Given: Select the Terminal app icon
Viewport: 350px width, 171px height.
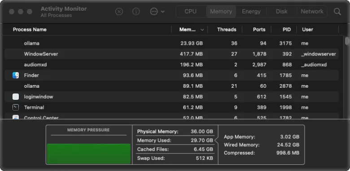Looking at the screenshot, I should 16,107.
